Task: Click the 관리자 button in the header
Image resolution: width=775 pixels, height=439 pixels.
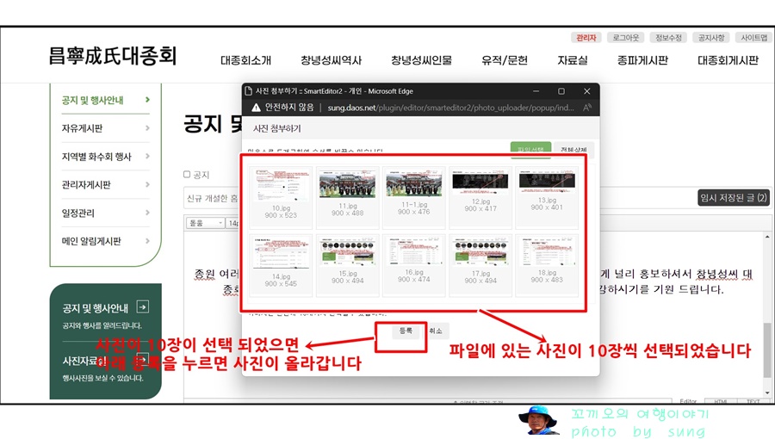Action: pos(586,38)
